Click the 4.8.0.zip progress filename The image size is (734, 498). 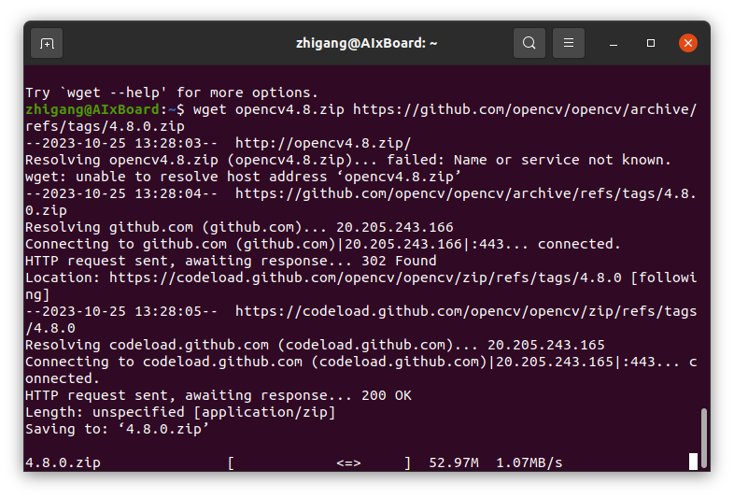click(63, 462)
